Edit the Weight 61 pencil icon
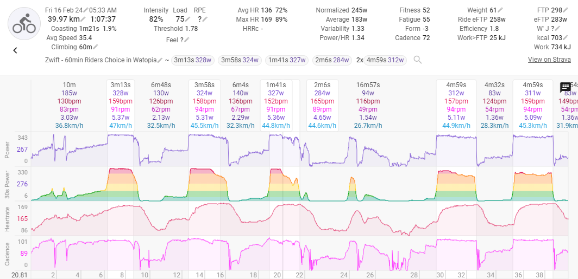578x279 pixels. (x=500, y=10)
